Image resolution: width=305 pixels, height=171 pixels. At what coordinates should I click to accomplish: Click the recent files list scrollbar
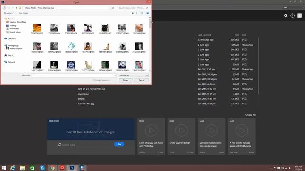click(258, 66)
